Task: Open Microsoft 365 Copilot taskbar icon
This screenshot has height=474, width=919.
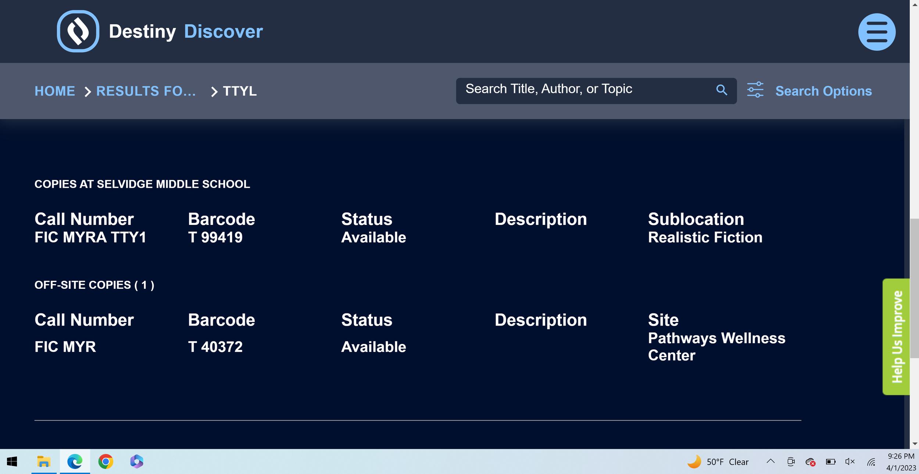Action: click(137, 462)
